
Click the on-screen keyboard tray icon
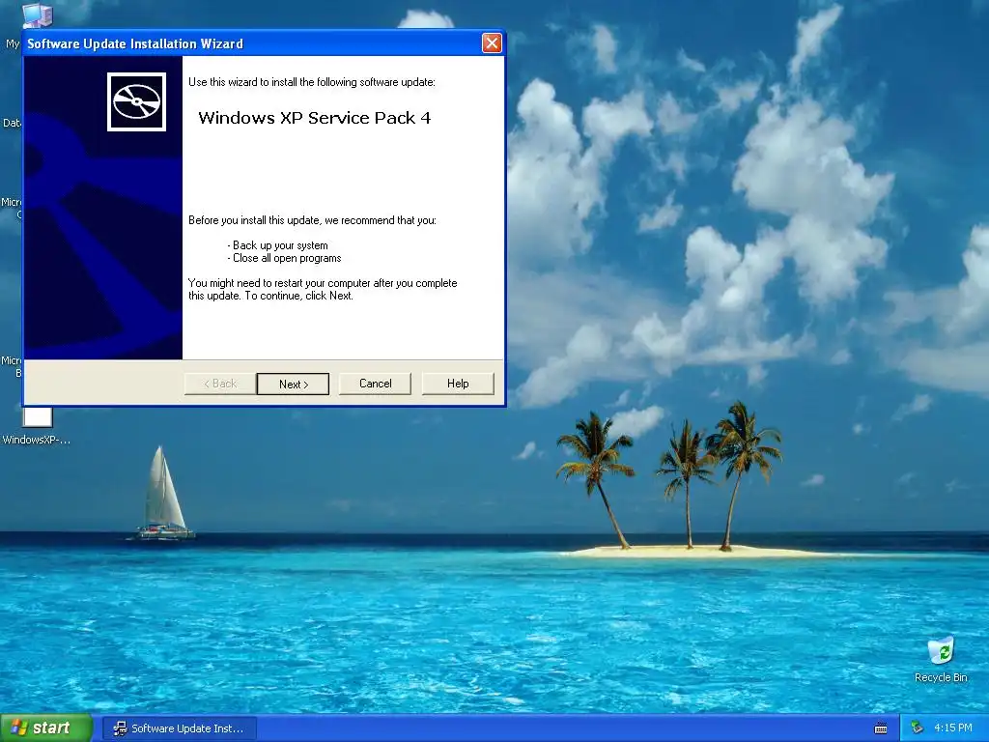881,728
